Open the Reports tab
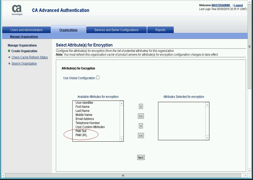Screen dimensions: 253x180 pyautogui.click(x=160, y=30)
